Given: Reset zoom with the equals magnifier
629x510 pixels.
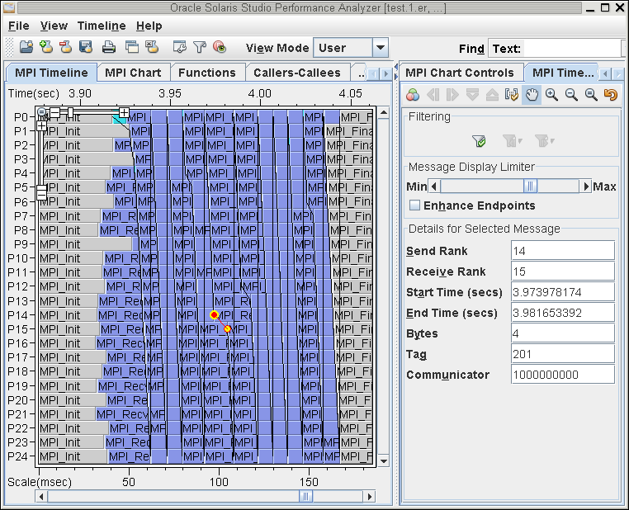Looking at the screenshot, I should click(591, 95).
